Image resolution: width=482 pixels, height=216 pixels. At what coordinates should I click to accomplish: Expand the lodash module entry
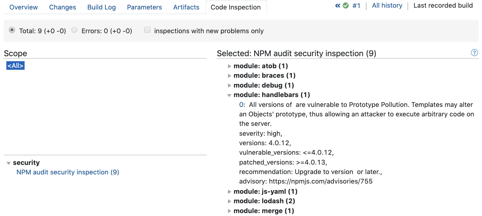click(x=229, y=201)
